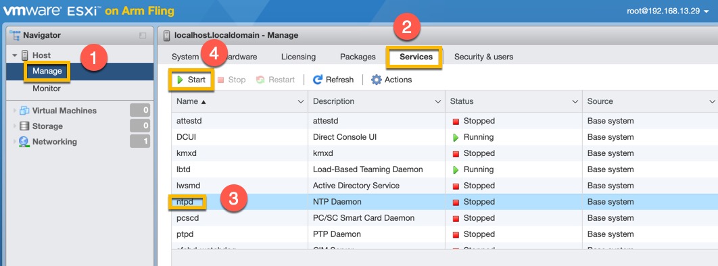Click the Networking count badge
The image size is (718, 266).
[140, 141]
